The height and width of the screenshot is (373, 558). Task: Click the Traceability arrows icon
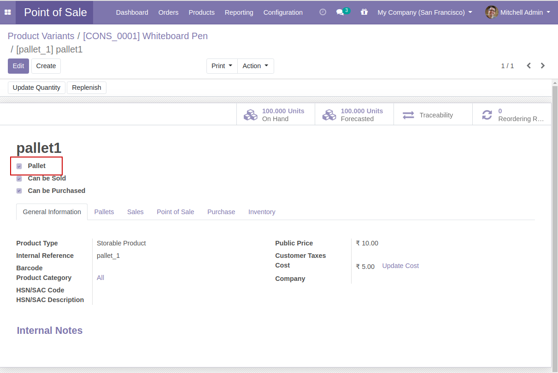click(x=408, y=115)
